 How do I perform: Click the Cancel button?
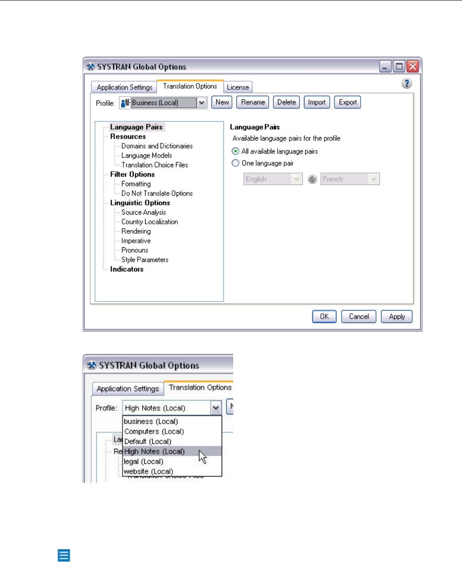359,316
